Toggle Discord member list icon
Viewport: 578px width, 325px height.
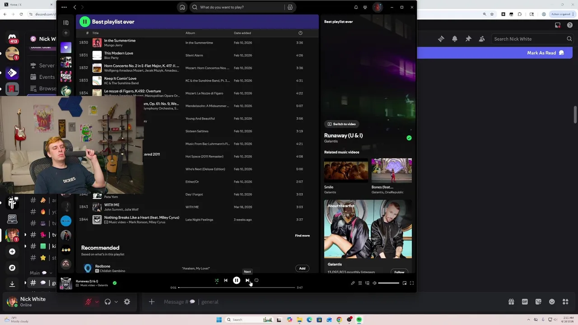482,39
